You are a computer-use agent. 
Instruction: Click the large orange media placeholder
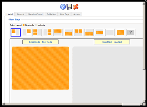point(41,68)
